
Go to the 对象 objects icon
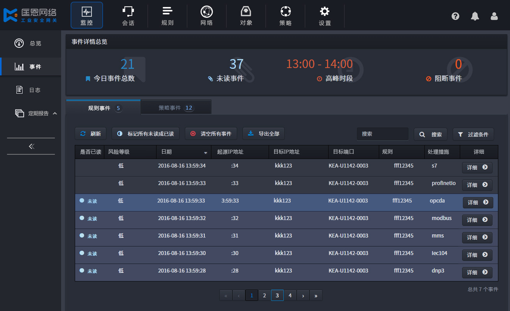(x=246, y=11)
